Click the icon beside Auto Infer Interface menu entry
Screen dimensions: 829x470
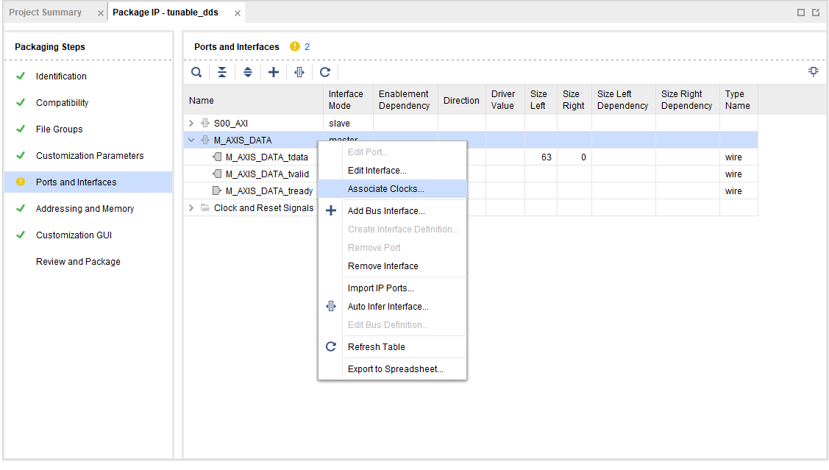click(x=331, y=307)
